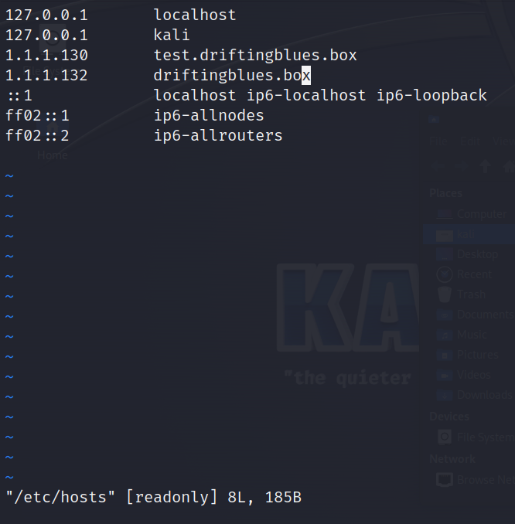The image size is (515, 524).
Task: Select Documents in the Places sidebar
Action: pos(485,315)
